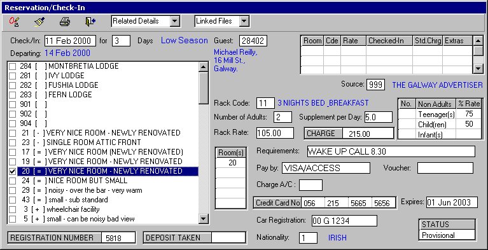Select 282 Fushia Lodge in the room list

[59, 85]
